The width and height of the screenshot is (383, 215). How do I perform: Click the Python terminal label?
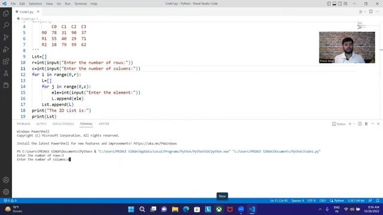tap(339, 124)
